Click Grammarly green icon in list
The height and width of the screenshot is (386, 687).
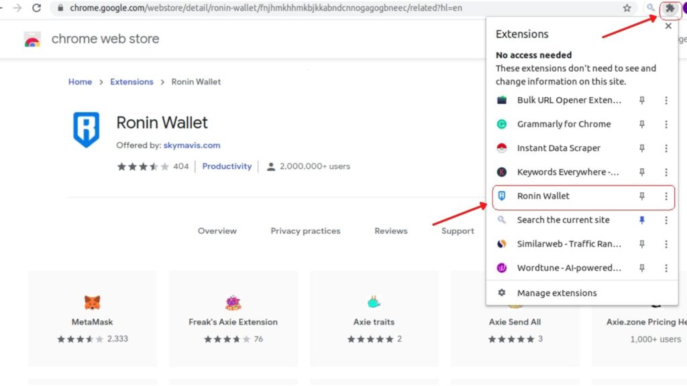502,124
